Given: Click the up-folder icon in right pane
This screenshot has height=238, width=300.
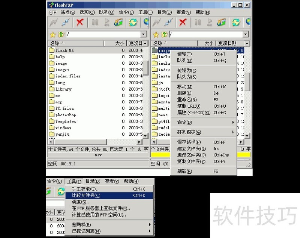Looking at the screenshot, I should coord(163,35).
